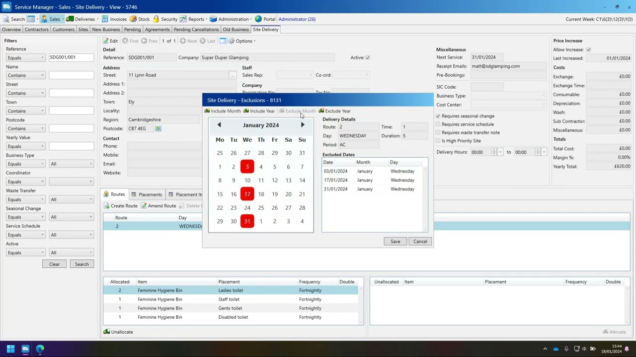Click Cancel in the exclusions dialog
Viewport: 636px width, 357px height.
[420, 241]
